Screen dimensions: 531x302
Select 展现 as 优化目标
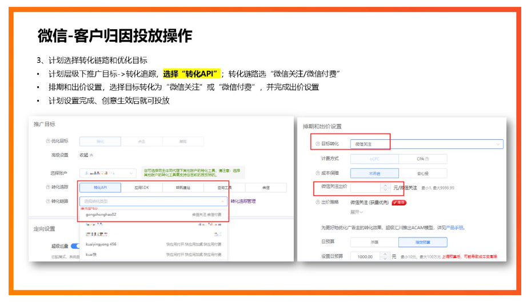183,142
